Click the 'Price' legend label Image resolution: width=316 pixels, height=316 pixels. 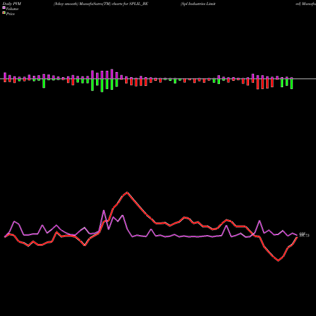pyautogui.click(x=10, y=14)
